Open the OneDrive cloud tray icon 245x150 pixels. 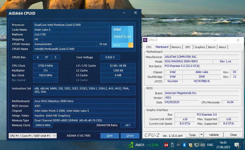pos(178,145)
